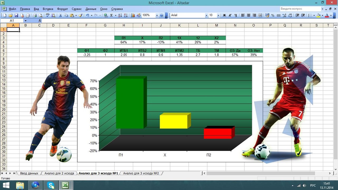Screen dimensions: 338x190
Task: Open a file with the folder icon
Action: pyautogui.click(x=11, y=15)
